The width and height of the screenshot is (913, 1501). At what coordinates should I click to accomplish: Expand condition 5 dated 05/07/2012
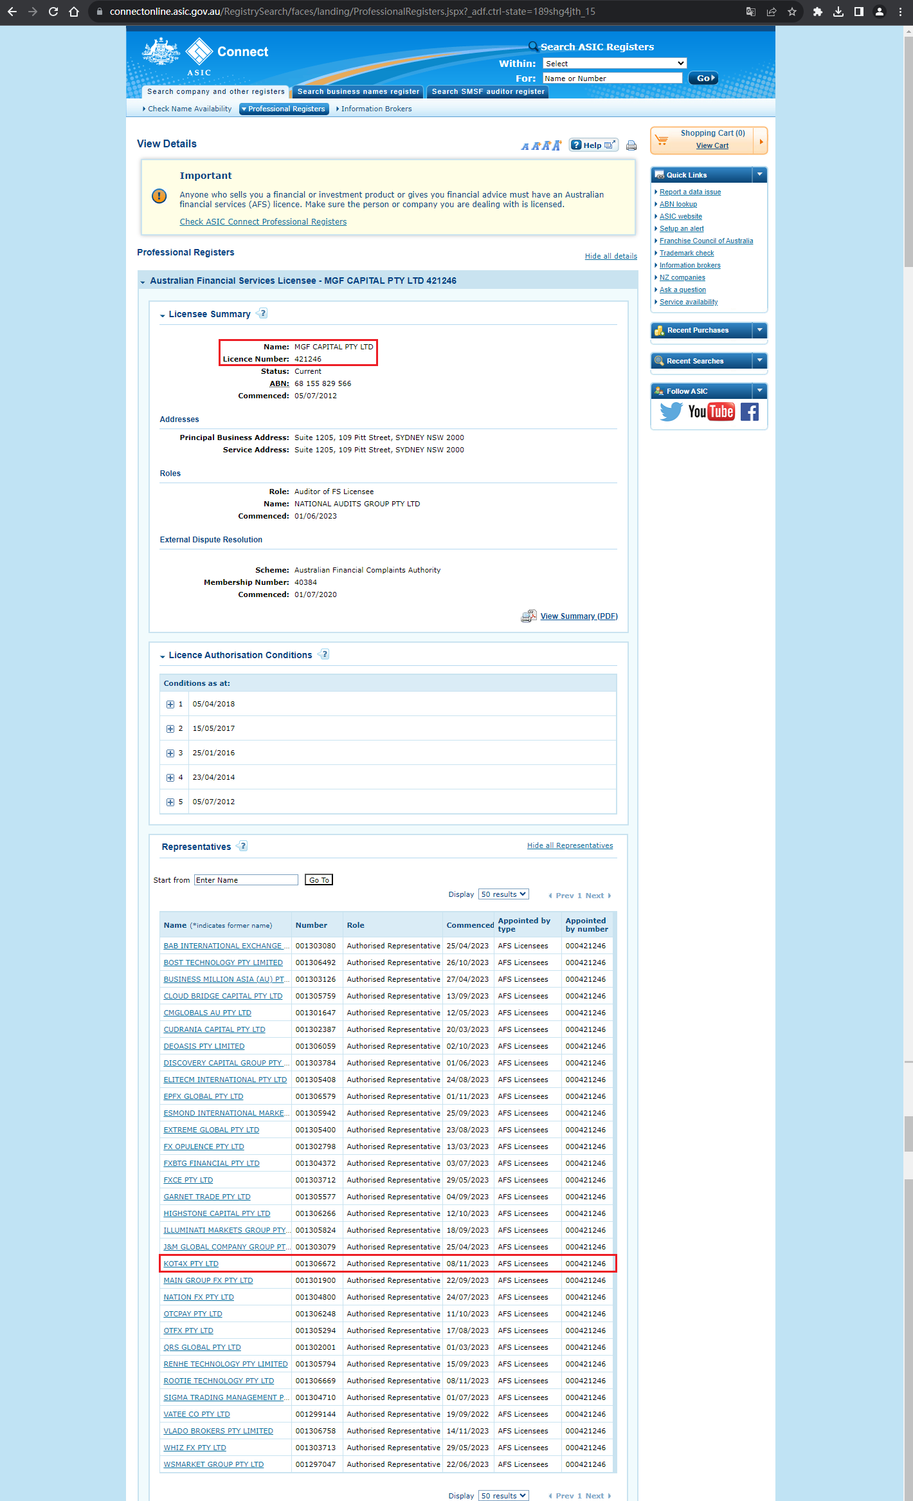click(x=170, y=802)
